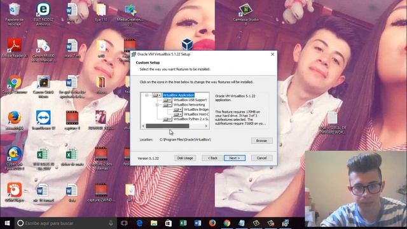Select the Camtasia Studio 8 desktop icon
407x229 pixels.
(x=245, y=15)
